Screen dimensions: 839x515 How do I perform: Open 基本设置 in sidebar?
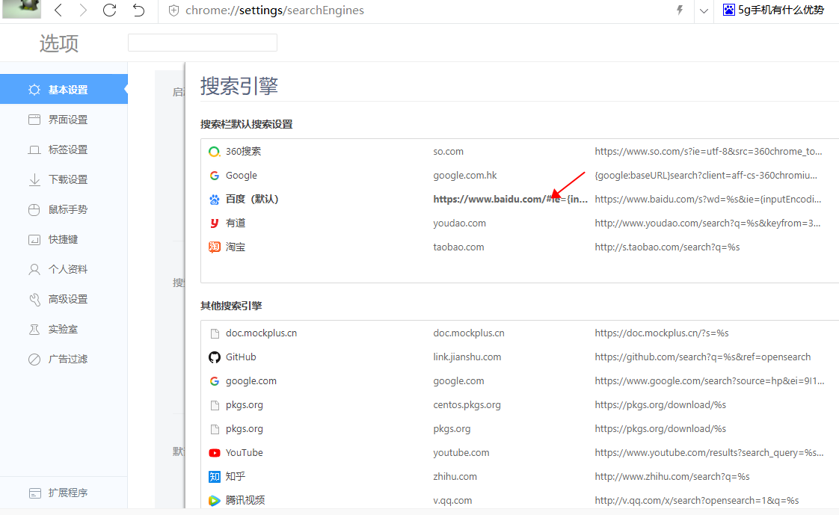click(64, 89)
